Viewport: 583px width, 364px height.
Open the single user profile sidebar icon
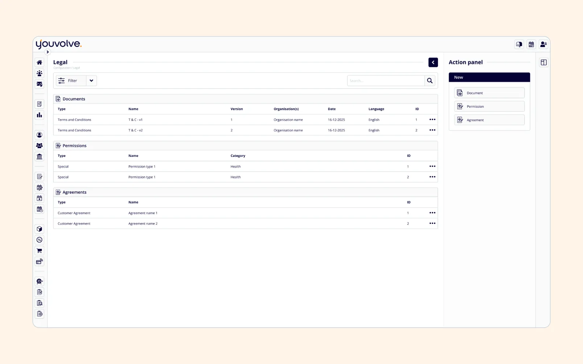click(x=39, y=135)
